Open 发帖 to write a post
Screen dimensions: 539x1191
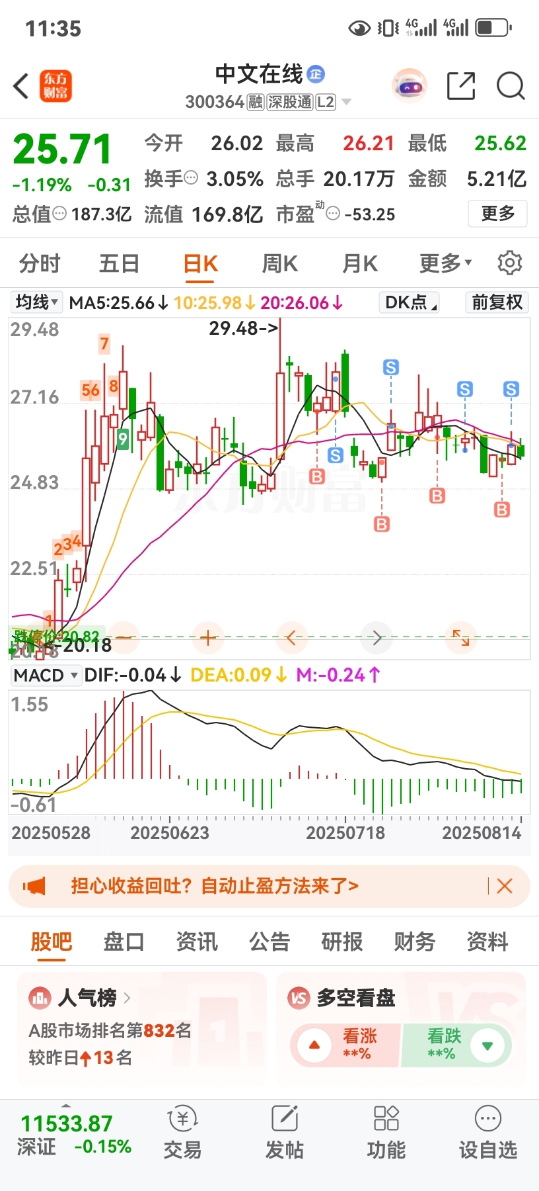pos(285,1132)
